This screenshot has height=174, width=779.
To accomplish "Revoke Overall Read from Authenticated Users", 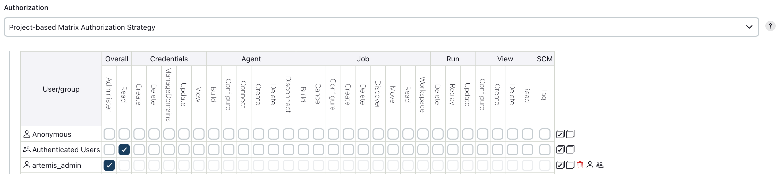I will [124, 149].
